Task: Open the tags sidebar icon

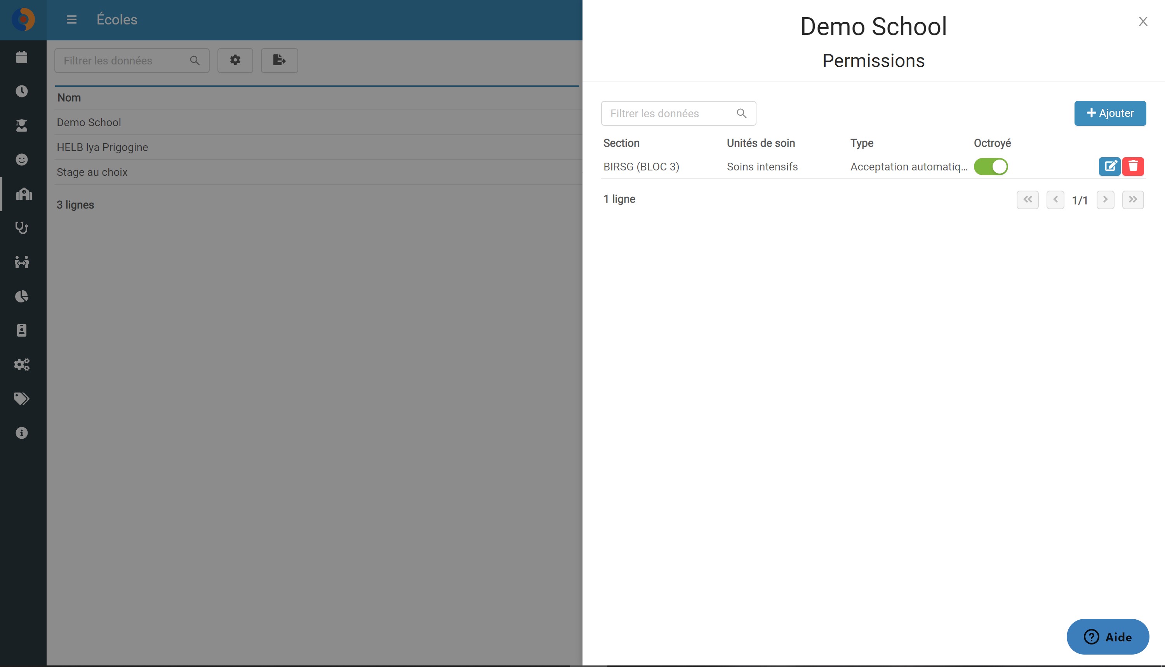Action: pyautogui.click(x=21, y=399)
